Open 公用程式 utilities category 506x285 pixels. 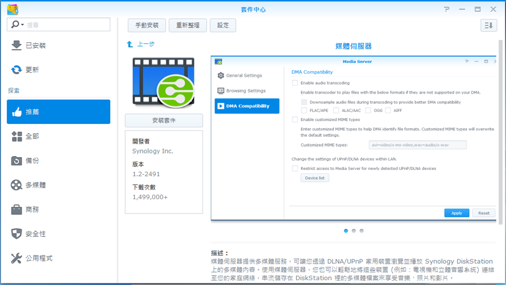[x=58, y=258]
